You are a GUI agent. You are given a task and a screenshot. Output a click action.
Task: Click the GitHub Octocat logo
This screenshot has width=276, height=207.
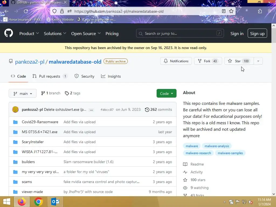pyautogui.click(x=8, y=33)
